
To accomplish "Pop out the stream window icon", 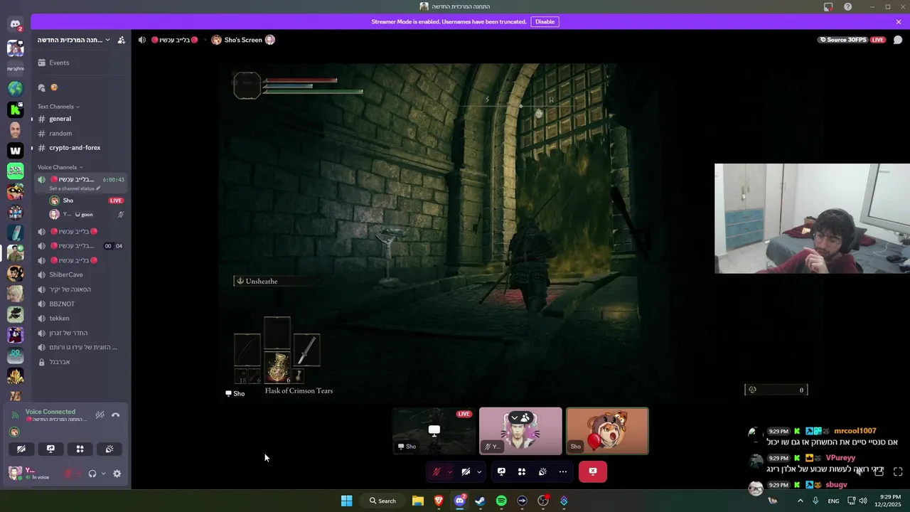I will 879,471.
